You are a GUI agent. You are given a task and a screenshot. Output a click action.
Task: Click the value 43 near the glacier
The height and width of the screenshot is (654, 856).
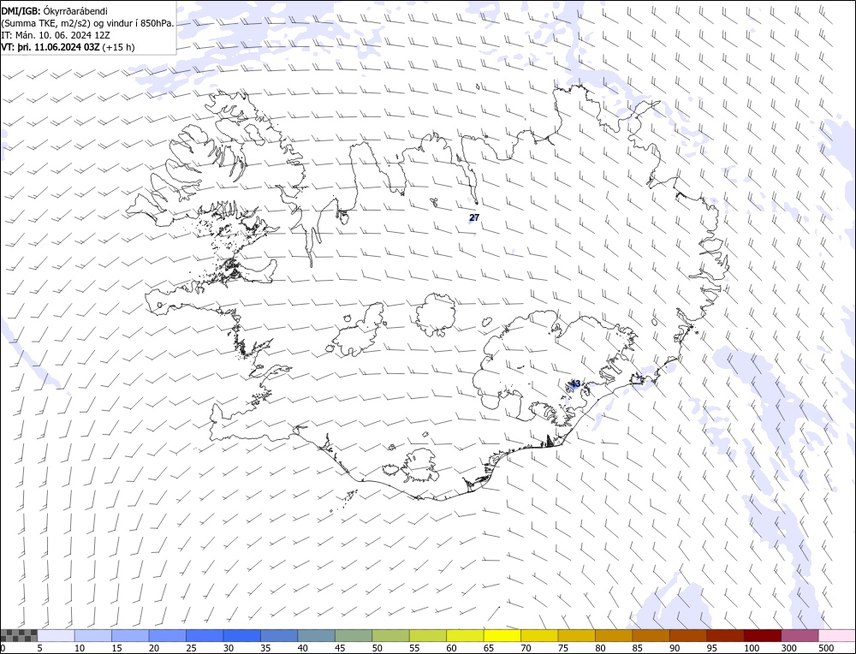tap(575, 383)
